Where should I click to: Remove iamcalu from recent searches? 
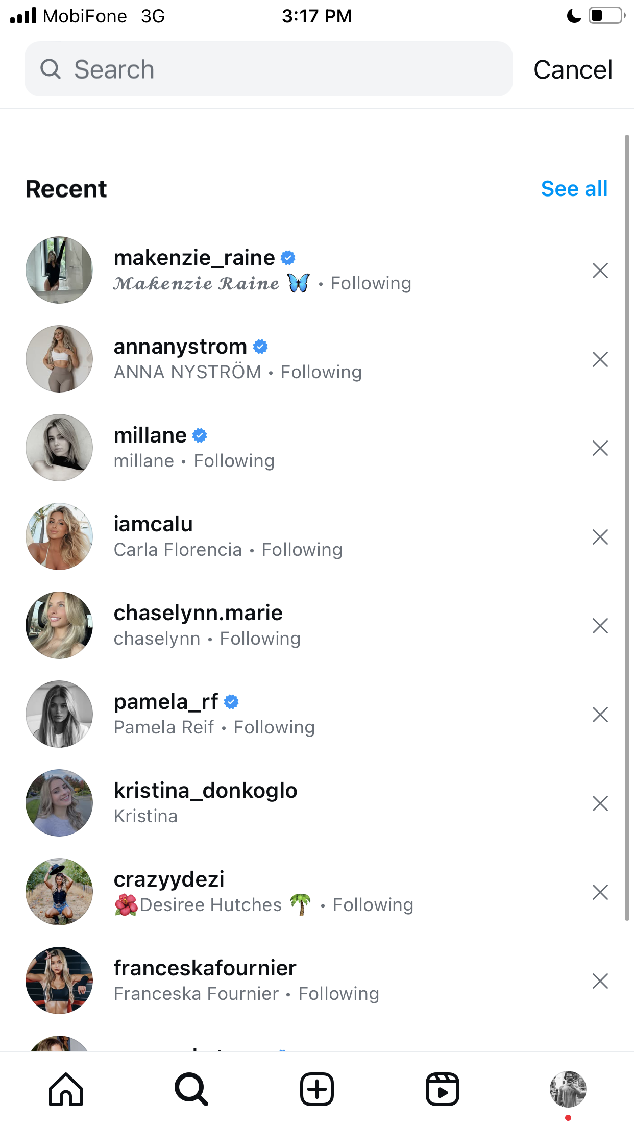(x=600, y=537)
